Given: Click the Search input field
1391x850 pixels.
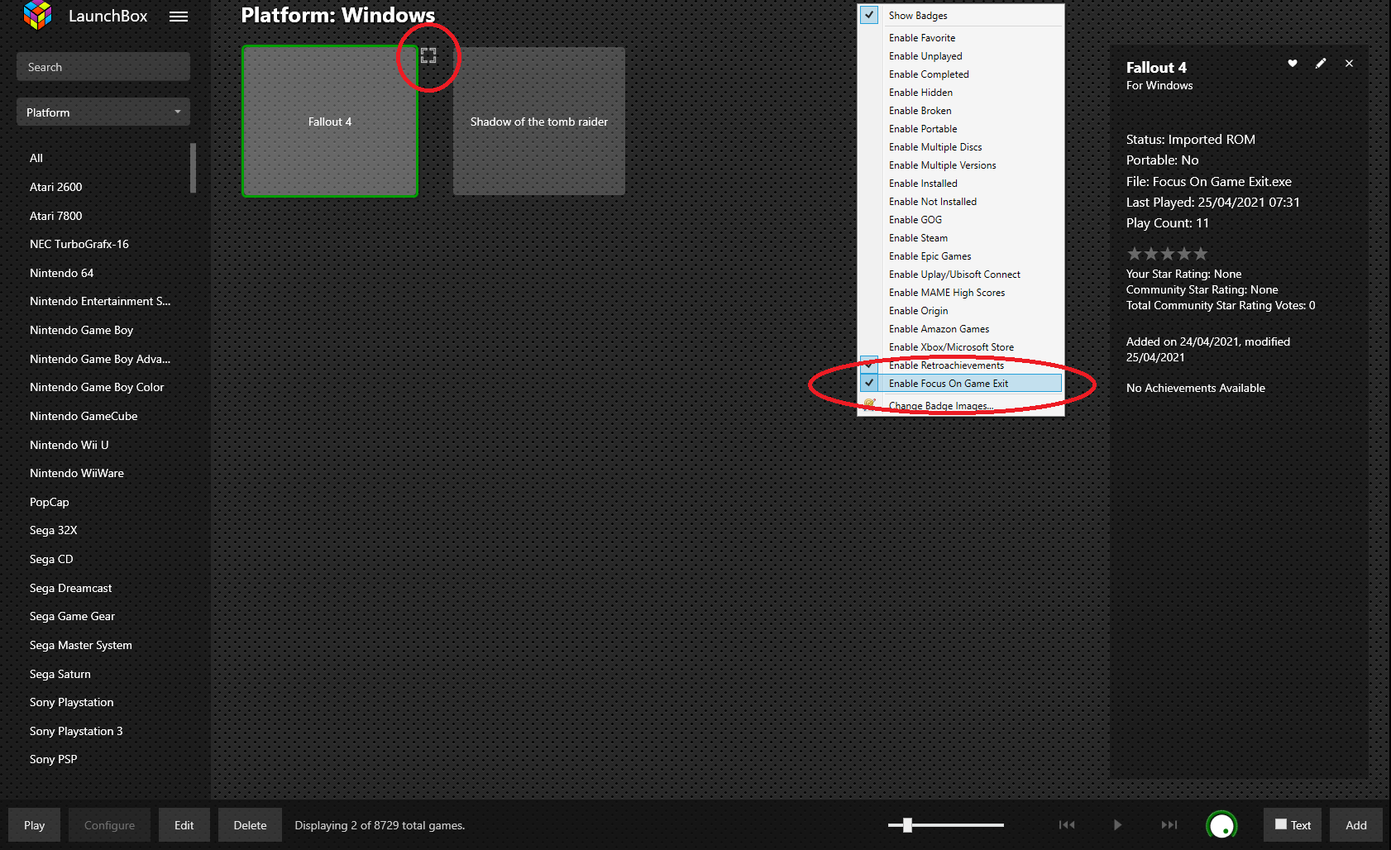Looking at the screenshot, I should (x=103, y=67).
